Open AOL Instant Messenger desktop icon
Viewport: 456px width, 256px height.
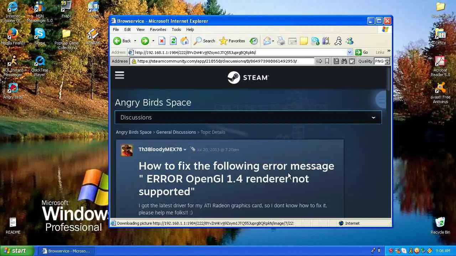tap(13, 66)
